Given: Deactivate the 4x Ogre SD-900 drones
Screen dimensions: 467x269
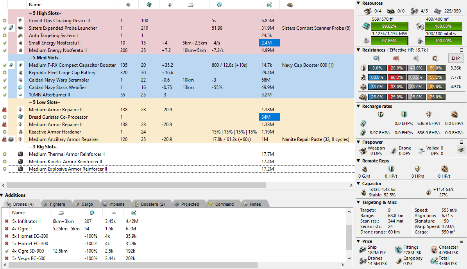Looking at the screenshot, I should pos(6,251).
